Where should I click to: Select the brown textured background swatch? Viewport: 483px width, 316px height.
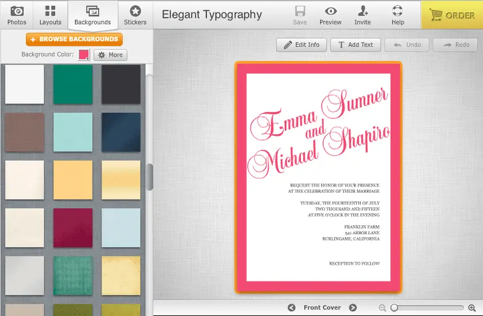25,132
